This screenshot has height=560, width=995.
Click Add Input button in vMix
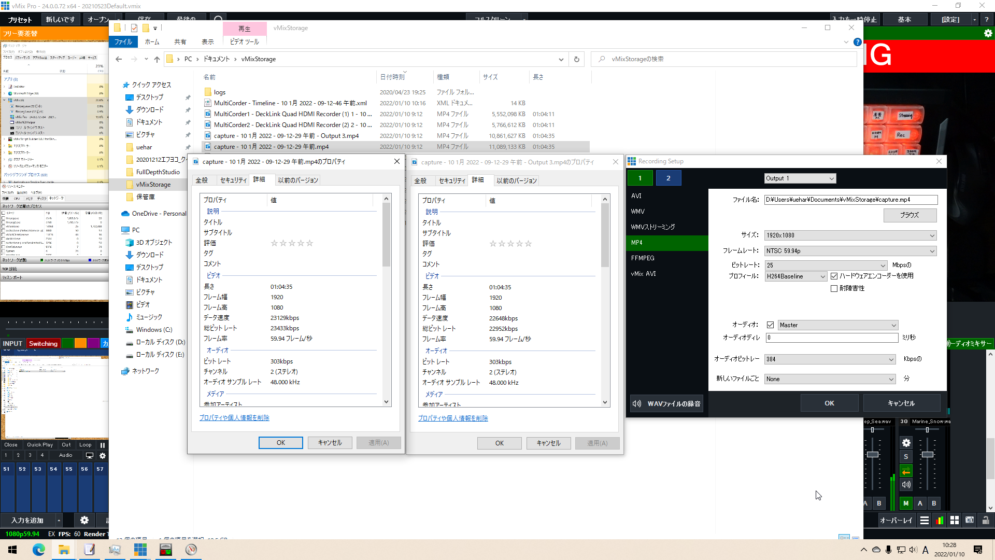(27, 520)
